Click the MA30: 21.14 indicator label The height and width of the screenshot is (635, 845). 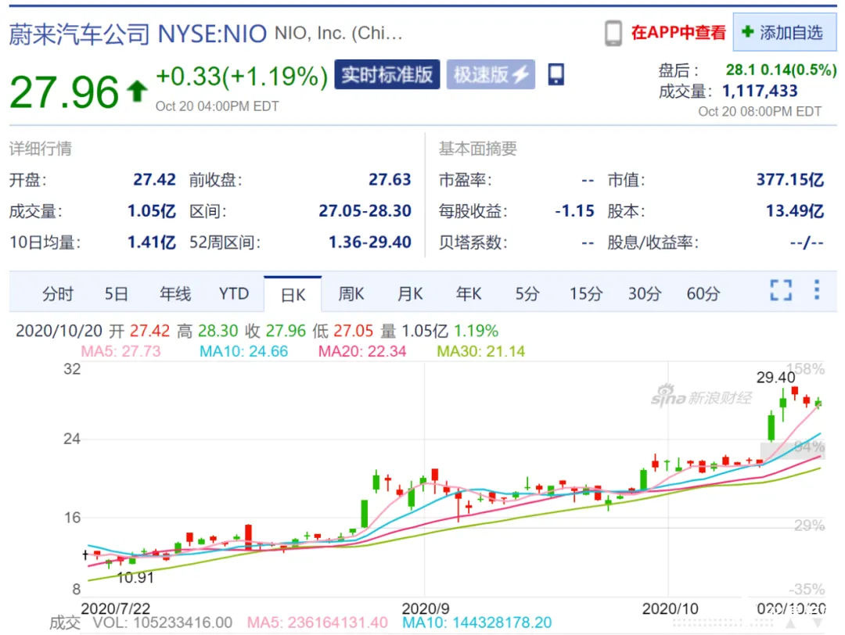point(480,351)
